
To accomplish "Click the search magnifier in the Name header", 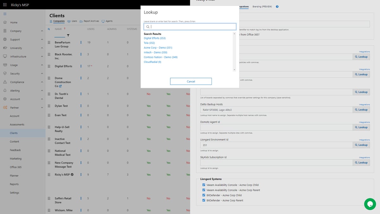I will [x=49, y=29].
